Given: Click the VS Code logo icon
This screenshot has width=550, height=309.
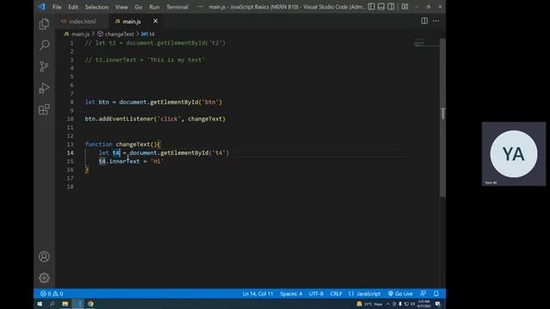Looking at the screenshot, I should coord(42,7).
